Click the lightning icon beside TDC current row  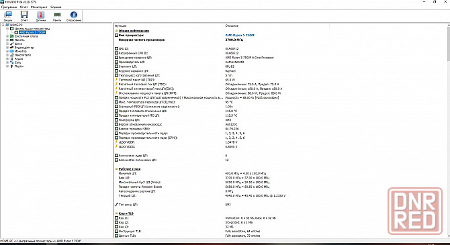pos(116,85)
